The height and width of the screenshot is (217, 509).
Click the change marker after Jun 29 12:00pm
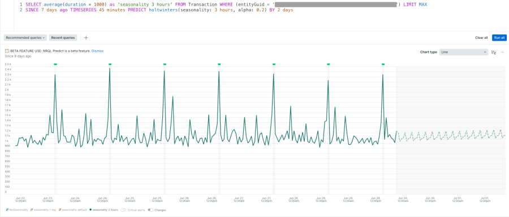[x=383, y=64]
